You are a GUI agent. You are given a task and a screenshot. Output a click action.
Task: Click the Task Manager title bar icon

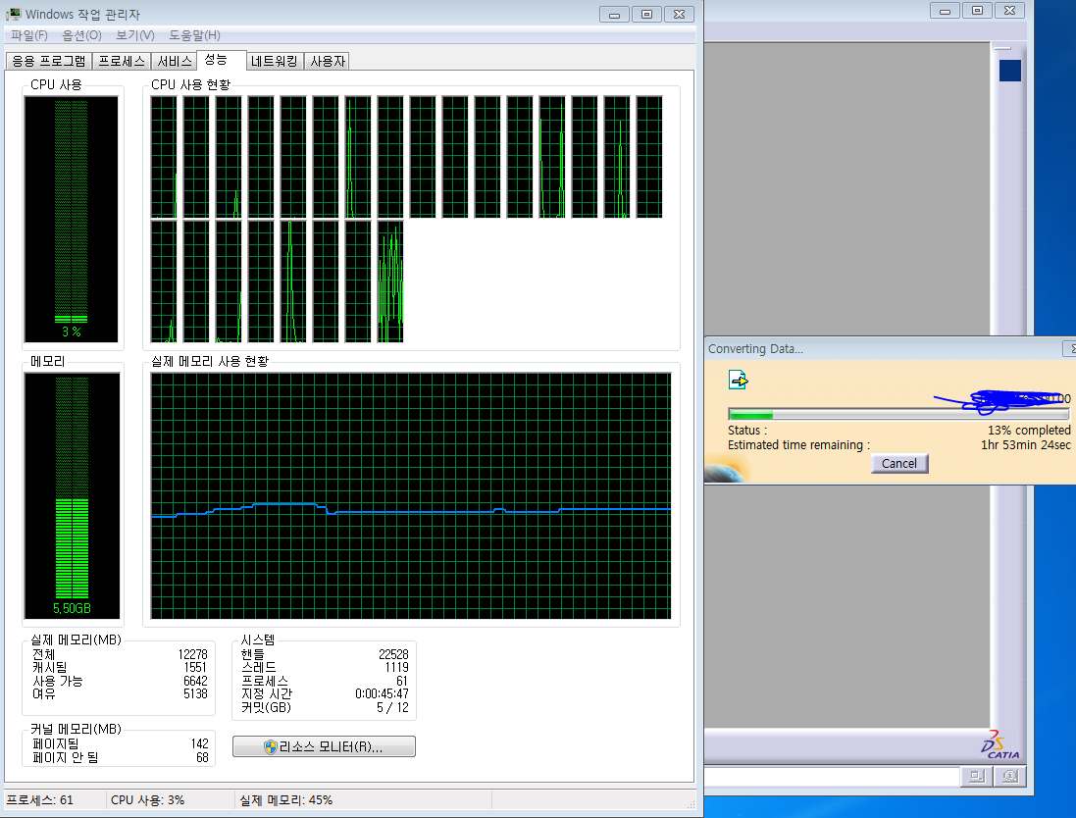pyautogui.click(x=13, y=14)
